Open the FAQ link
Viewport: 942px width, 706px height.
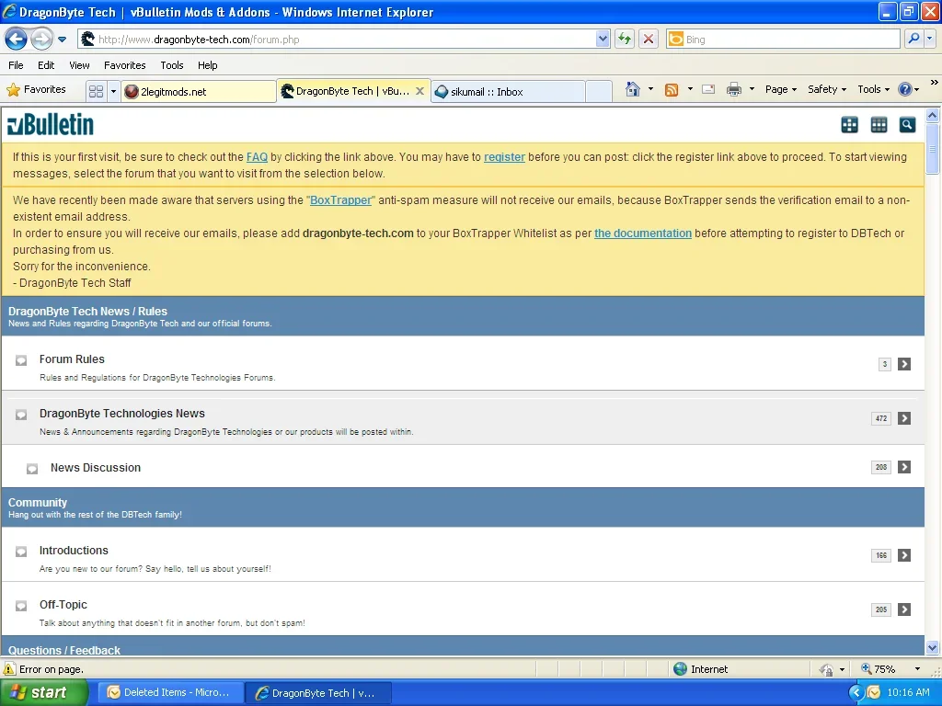pos(257,157)
